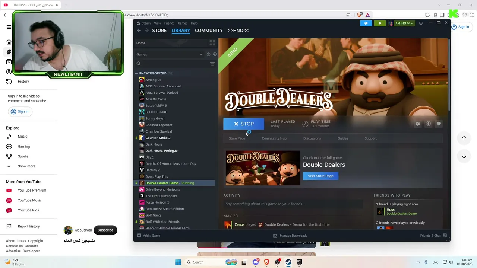Image resolution: width=477 pixels, height=268 pixels.
Task: Open YouTube Gaming category
Action: (23, 147)
